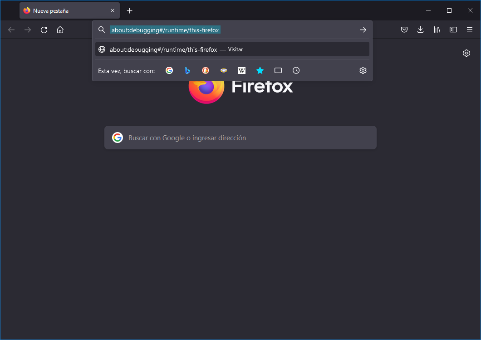
Task: Close the Nueva pestaña tab
Action: point(113,11)
